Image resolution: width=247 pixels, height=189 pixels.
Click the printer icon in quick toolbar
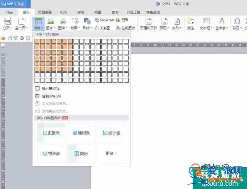(22, 38)
